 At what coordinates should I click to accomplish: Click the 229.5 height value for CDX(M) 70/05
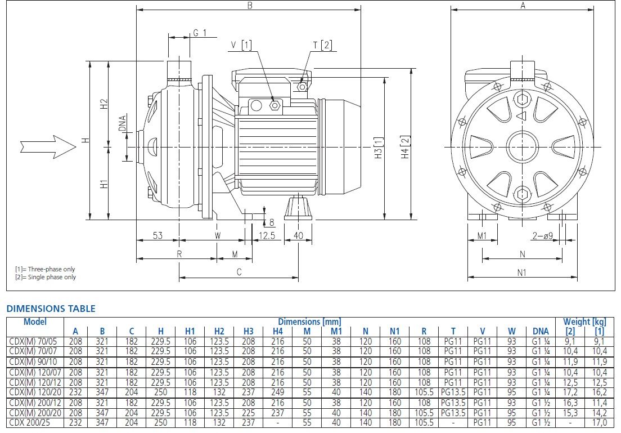click(x=160, y=341)
